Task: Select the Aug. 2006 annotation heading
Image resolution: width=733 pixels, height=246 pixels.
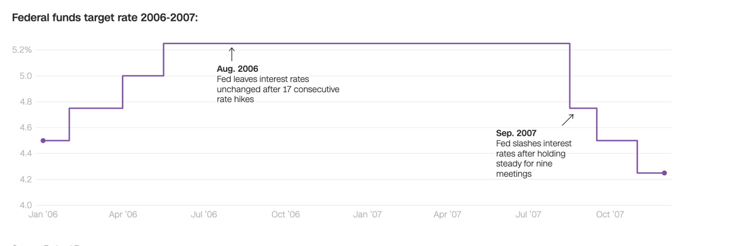Action: (237, 69)
